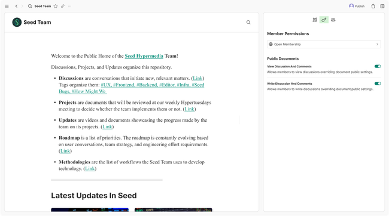
Task: Open the members people tab icon
Action: 333,20
